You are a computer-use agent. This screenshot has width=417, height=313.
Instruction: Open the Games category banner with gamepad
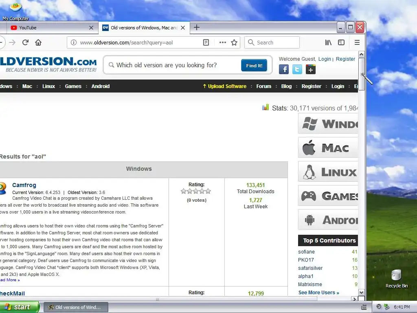[x=328, y=196]
